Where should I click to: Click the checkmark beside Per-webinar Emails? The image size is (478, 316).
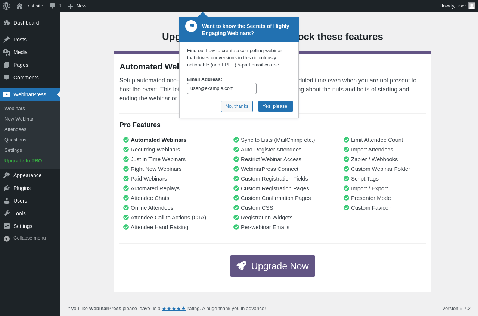click(x=236, y=227)
